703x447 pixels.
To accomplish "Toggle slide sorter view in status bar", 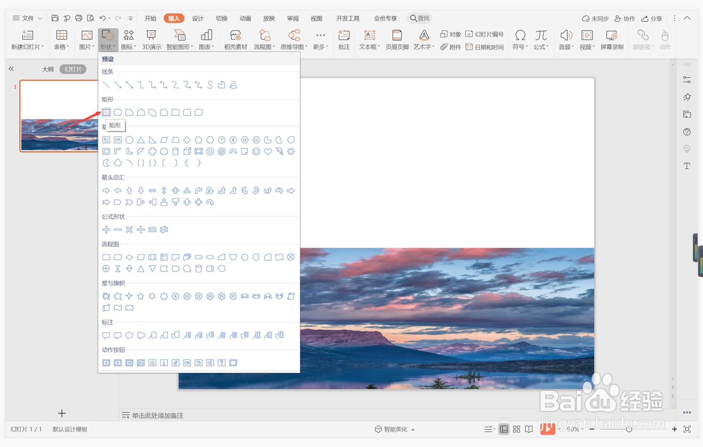I will click(x=516, y=429).
